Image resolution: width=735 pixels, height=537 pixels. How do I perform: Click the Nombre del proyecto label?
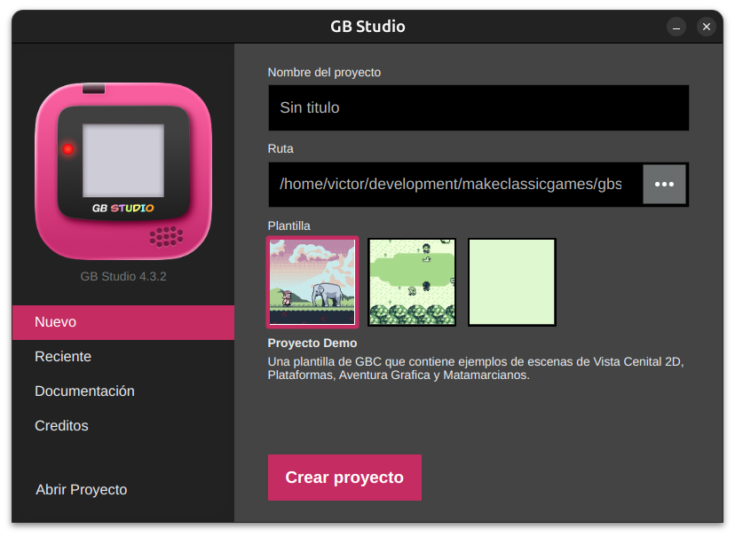coord(324,73)
